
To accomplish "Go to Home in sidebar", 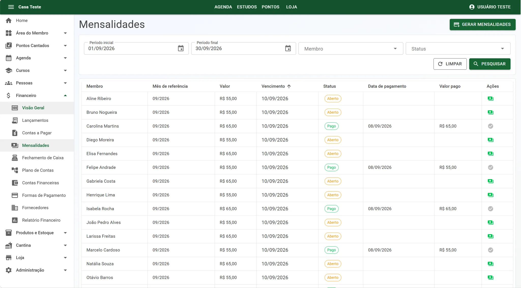I will 37,21.
